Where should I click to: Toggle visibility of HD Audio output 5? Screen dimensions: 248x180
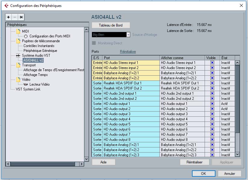pos(212,124)
